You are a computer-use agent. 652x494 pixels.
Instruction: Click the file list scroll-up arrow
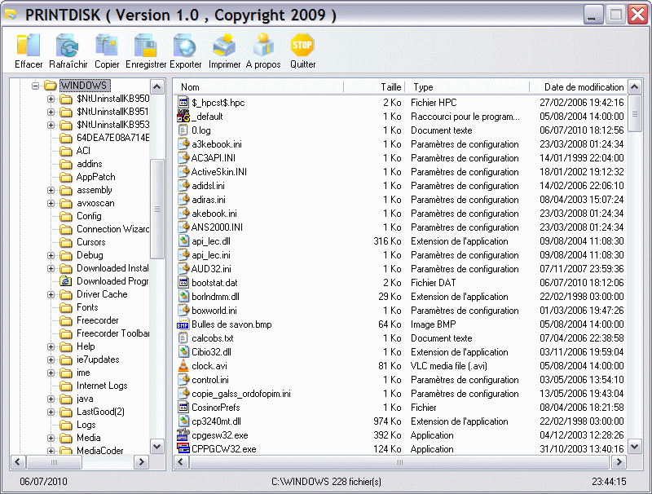pos(635,87)
